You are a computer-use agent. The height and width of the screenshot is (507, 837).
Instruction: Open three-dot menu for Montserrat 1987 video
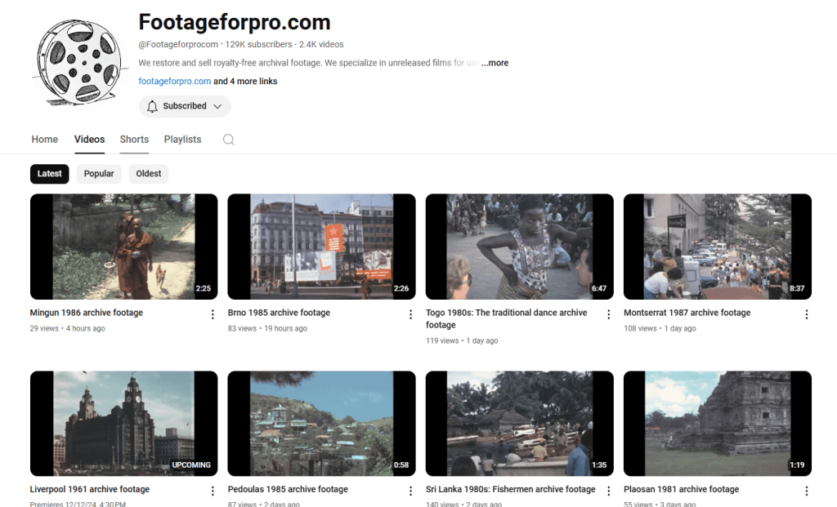pyautogui.click(x=806, y=314)
